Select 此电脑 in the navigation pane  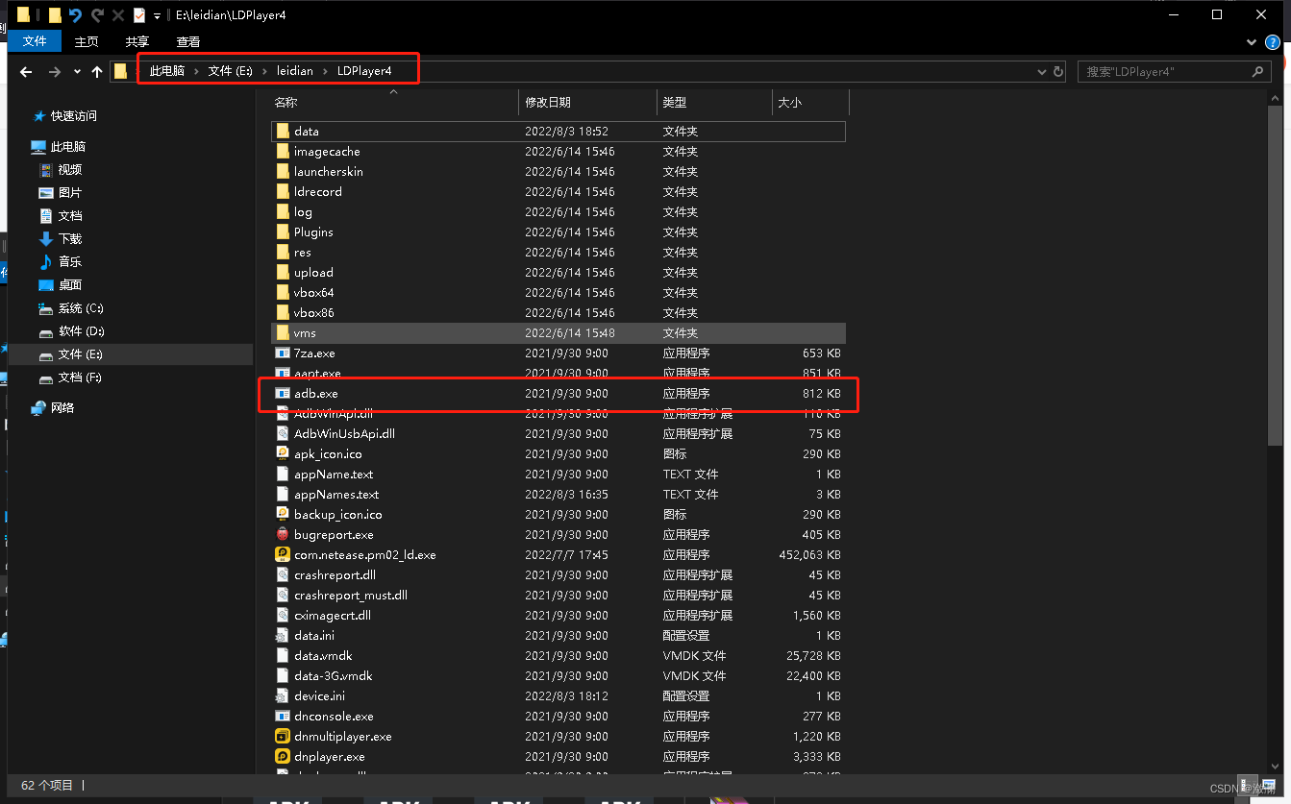click(x=68, y=147)
